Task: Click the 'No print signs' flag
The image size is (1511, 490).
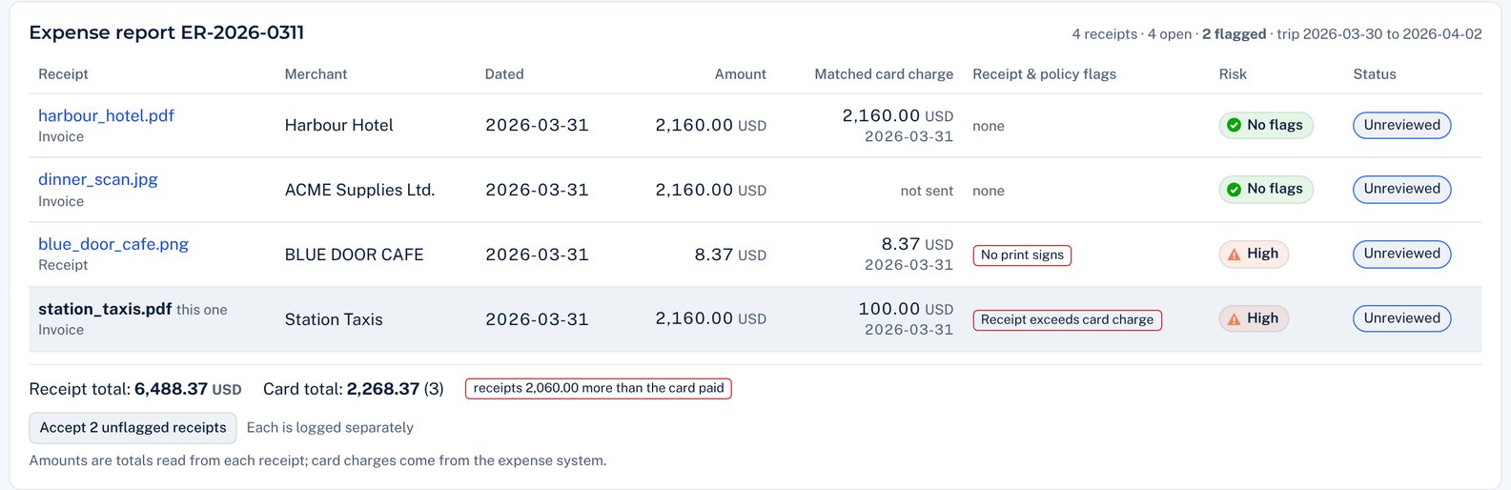Action: (1022, 255)
